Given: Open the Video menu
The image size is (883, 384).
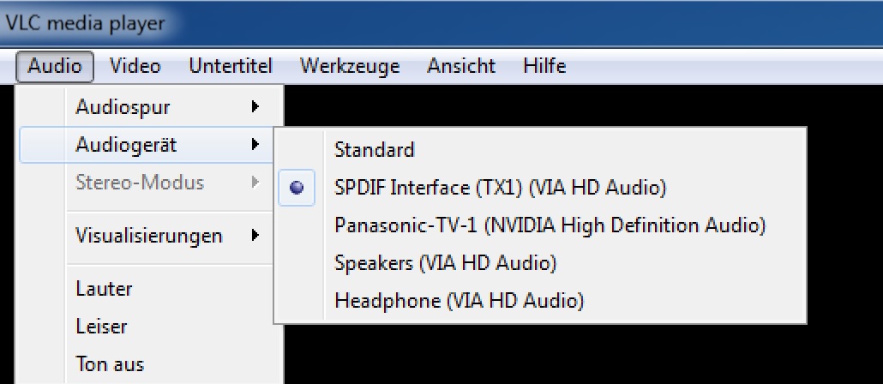Looking at the screenshot, I should point(135,66).
